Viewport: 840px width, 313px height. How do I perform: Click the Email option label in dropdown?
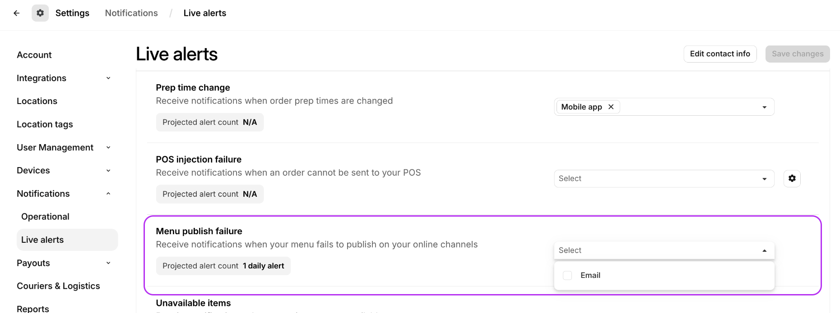[590, 275]
